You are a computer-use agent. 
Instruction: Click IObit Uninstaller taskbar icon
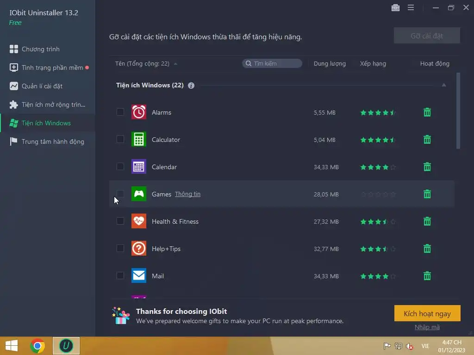coord(66,346)
